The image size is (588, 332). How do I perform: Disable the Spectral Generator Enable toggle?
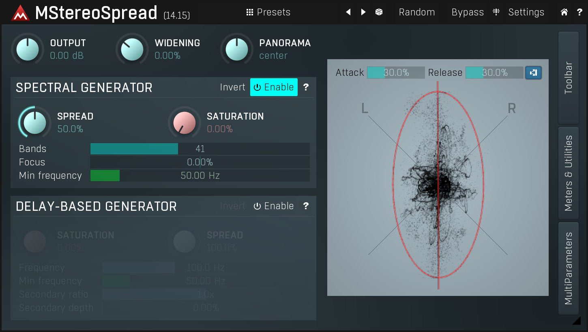click(x=274, y=87)
